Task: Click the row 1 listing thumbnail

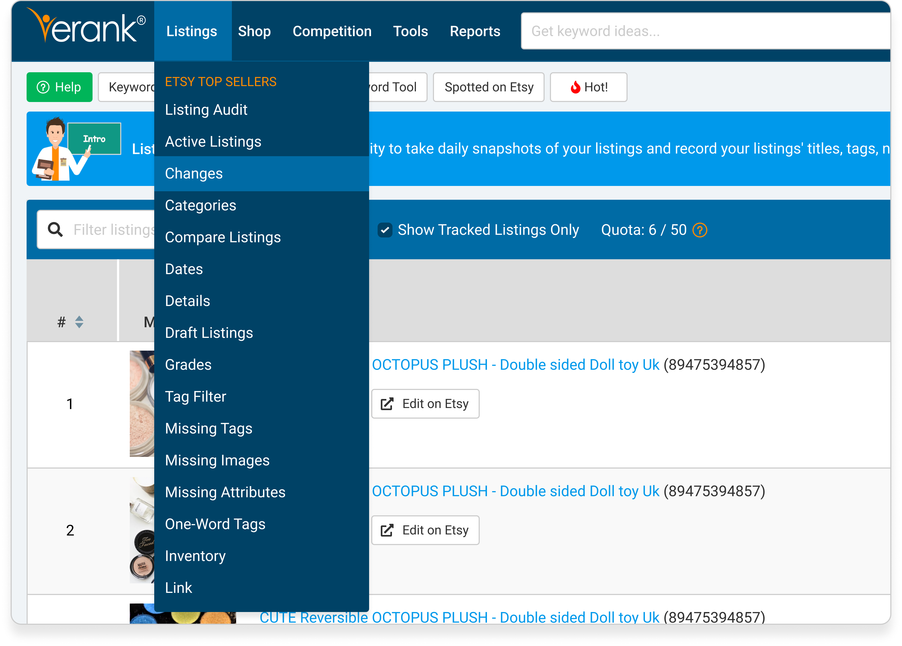Action: [x=142, y=404]
